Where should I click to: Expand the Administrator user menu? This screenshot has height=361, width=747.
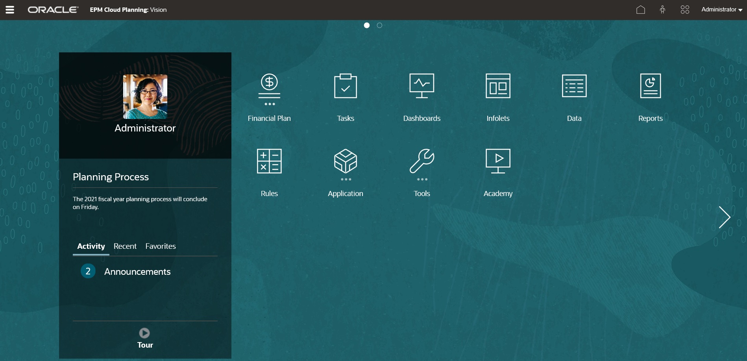(721, 9)
